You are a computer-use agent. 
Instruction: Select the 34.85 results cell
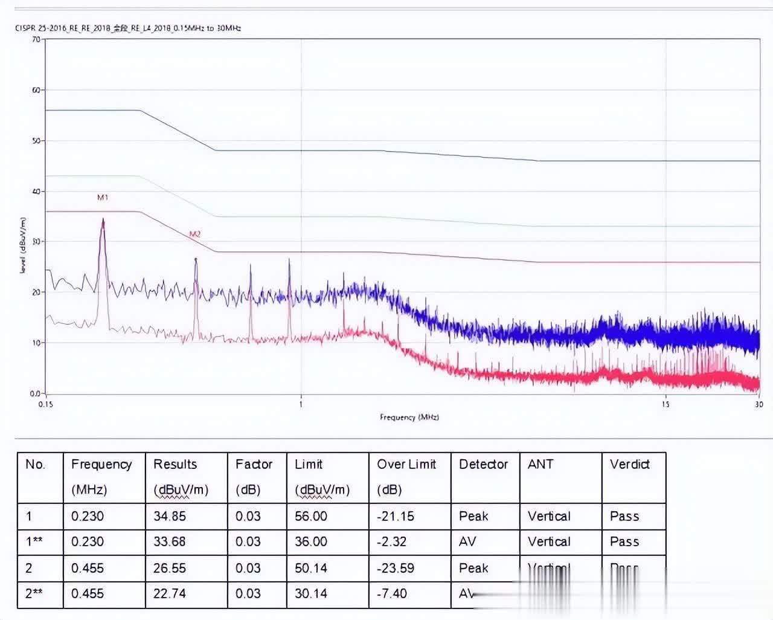[x=170, y=516]
